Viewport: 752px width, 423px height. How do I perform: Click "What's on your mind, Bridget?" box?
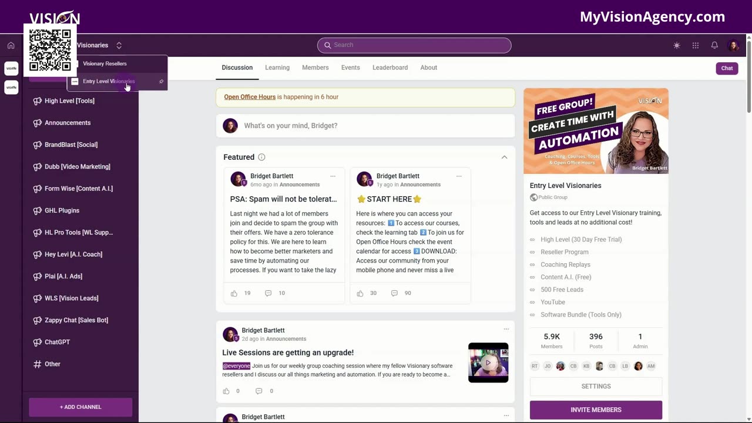tap(365, 126)
